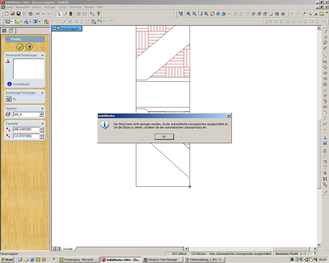Open help for the Punkt panel
The height and width of the screenshot is (263, 329).
[x=30, y=47]
